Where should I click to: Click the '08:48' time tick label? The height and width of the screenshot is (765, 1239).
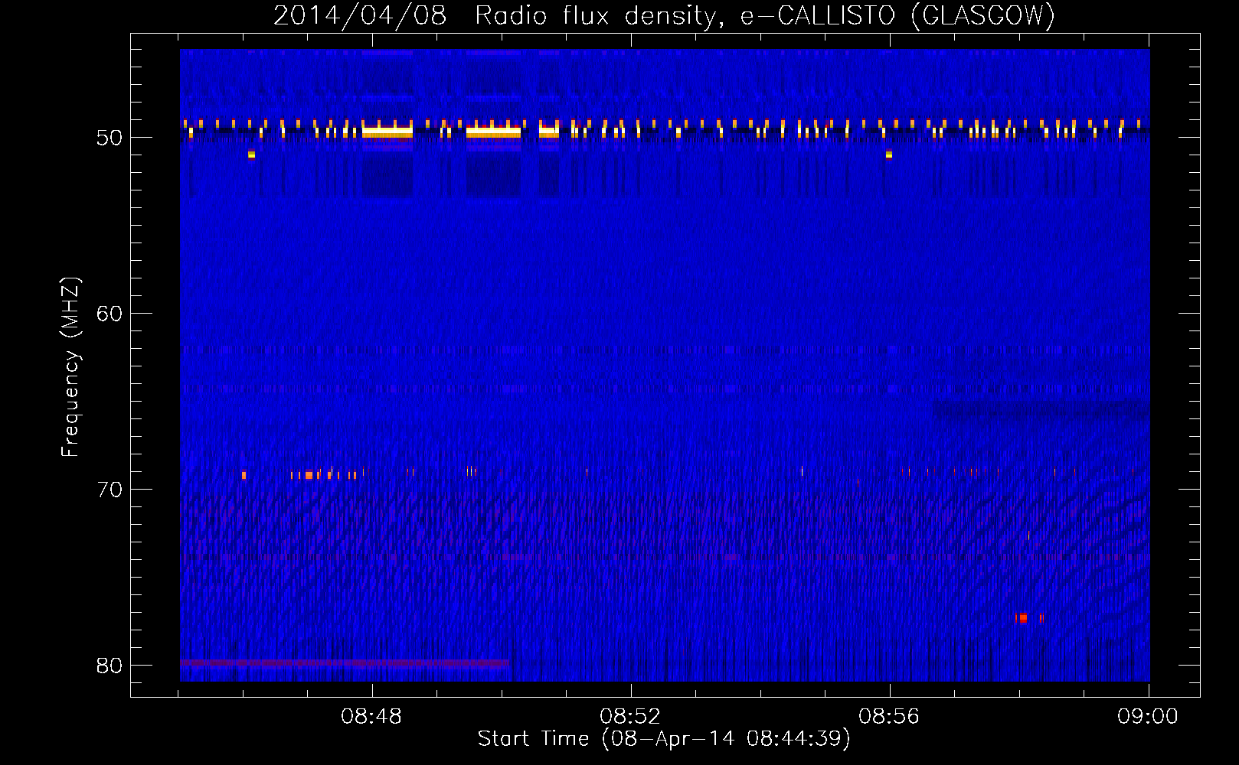coord(371,717)
